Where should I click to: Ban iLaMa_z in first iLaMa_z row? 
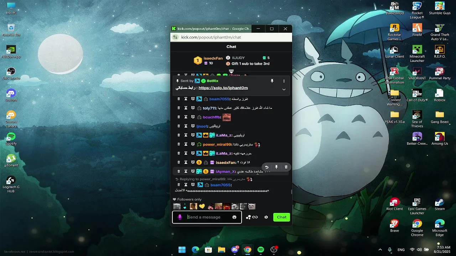pyautogui.click(x=193, y=135)
